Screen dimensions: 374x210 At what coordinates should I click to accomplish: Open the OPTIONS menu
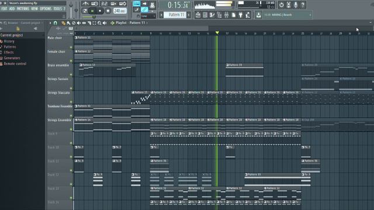pyautogui.click(x=46, y=9)
